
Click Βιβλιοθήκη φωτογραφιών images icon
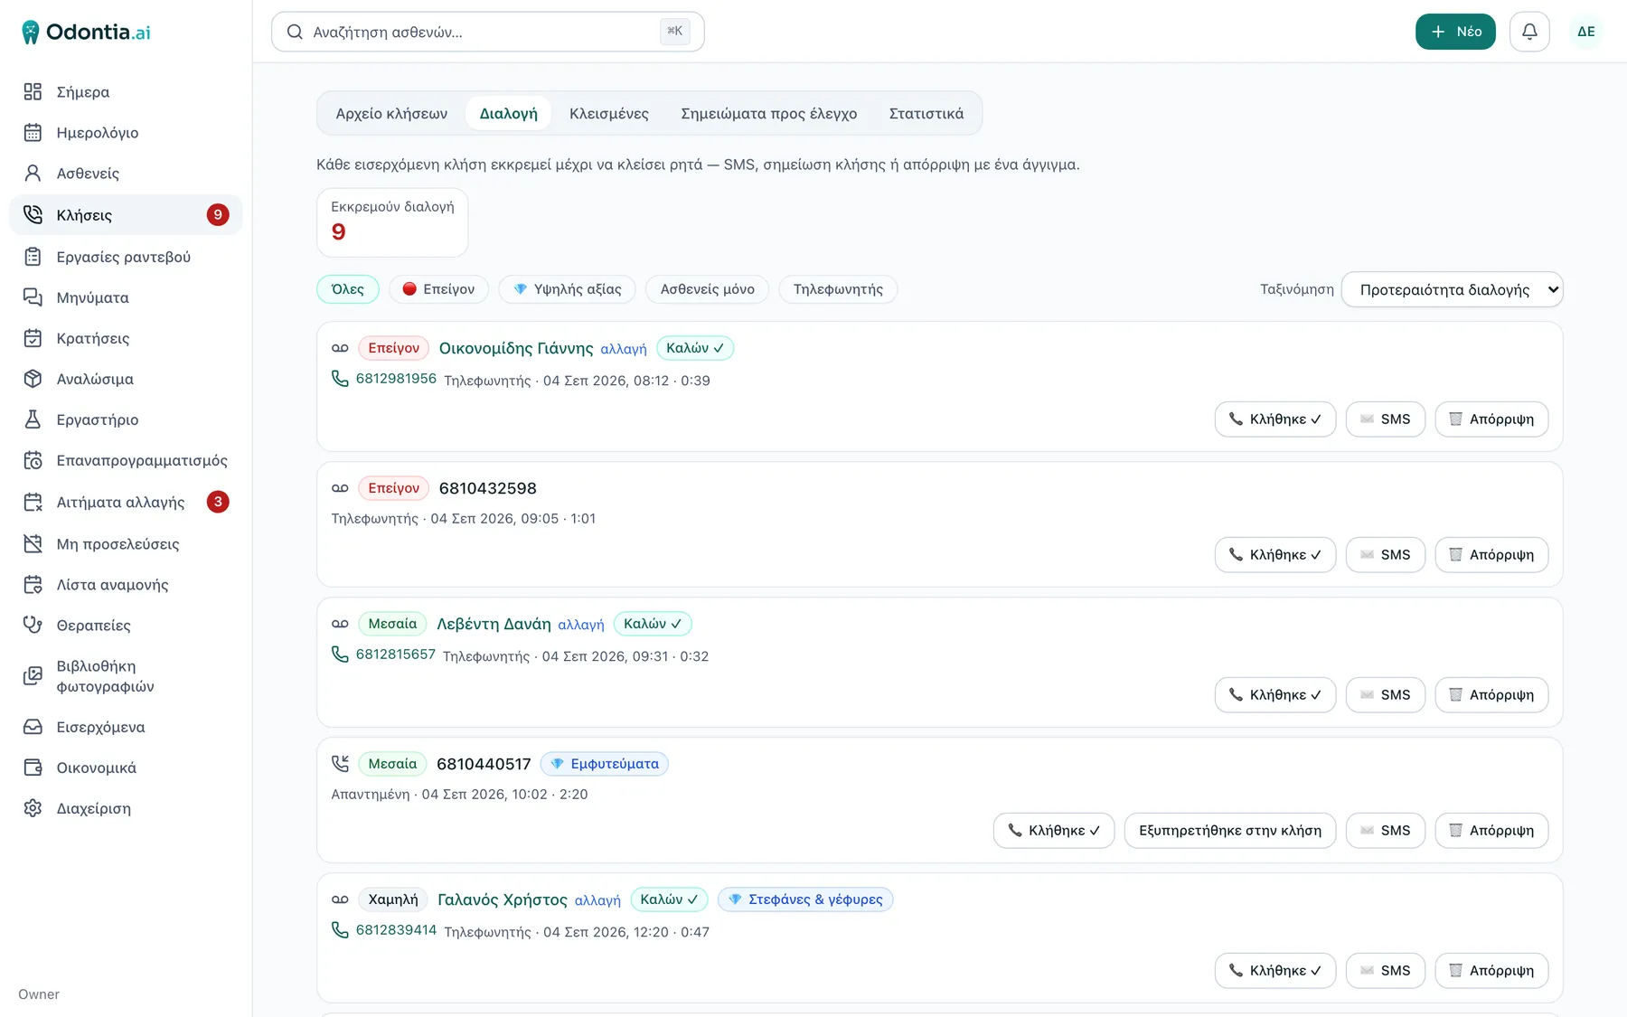[x=33, y=676]
